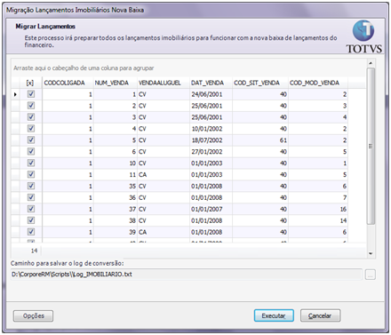This screenshot has width=391, height=335.
Task: Select the row indicator arrow of first row
Action: [15, 94]
